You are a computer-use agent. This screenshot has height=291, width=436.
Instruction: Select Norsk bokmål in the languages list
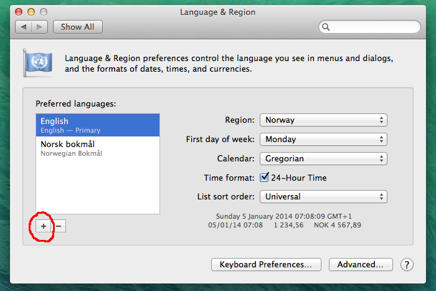click(x=97, y=148)
